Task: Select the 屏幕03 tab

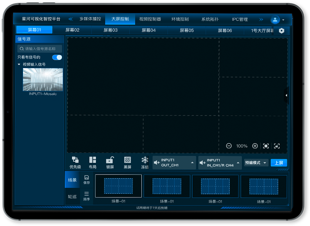Action: pos(111,30)
